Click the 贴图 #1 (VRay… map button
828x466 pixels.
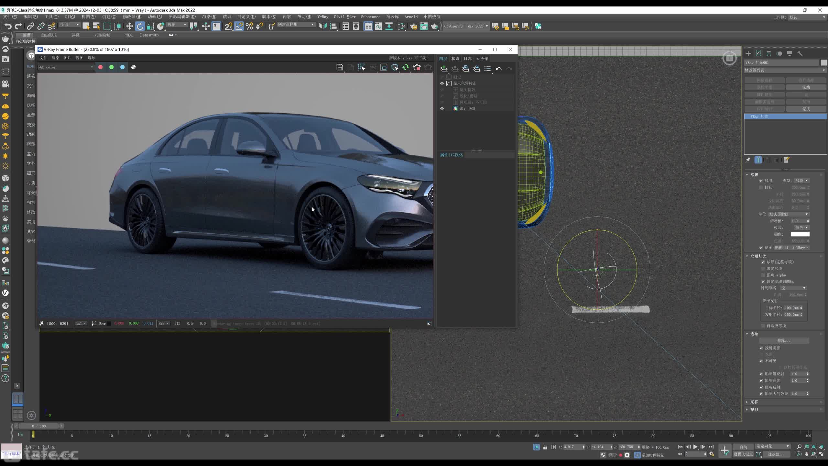tap(791, 248)
